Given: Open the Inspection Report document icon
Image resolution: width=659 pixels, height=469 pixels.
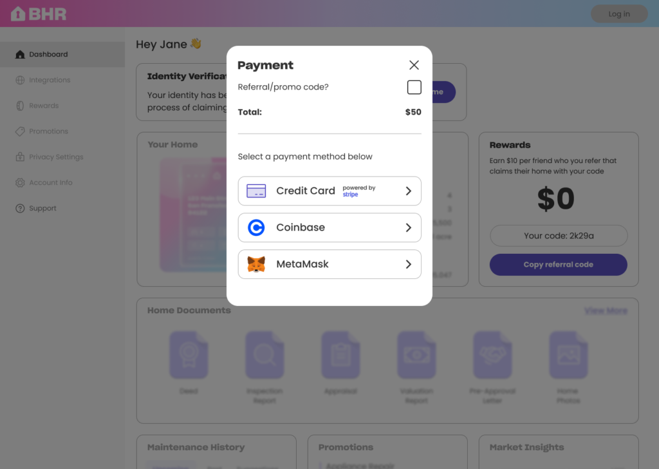Looking at the screenshot, I should [x=265, y=355].
